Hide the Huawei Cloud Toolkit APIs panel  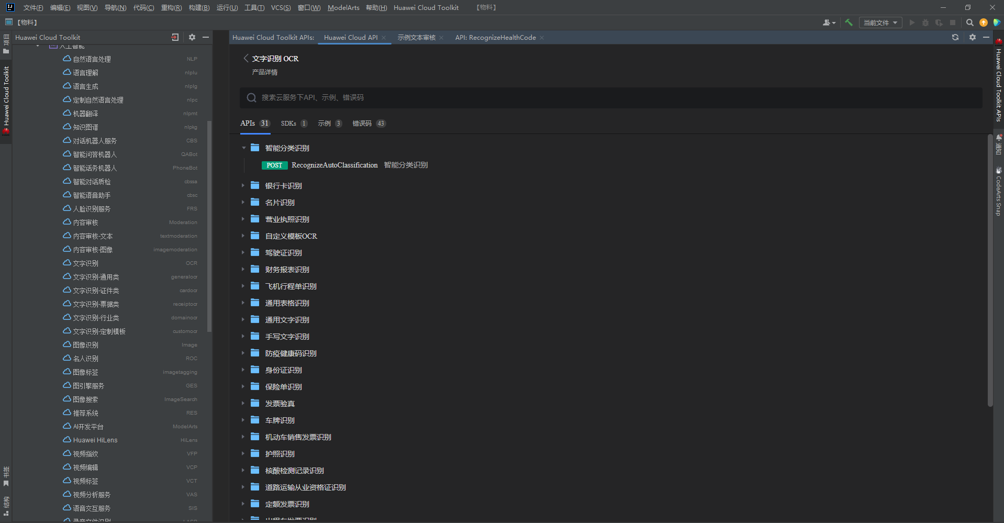pyautogui.click(x=986, y=37)
